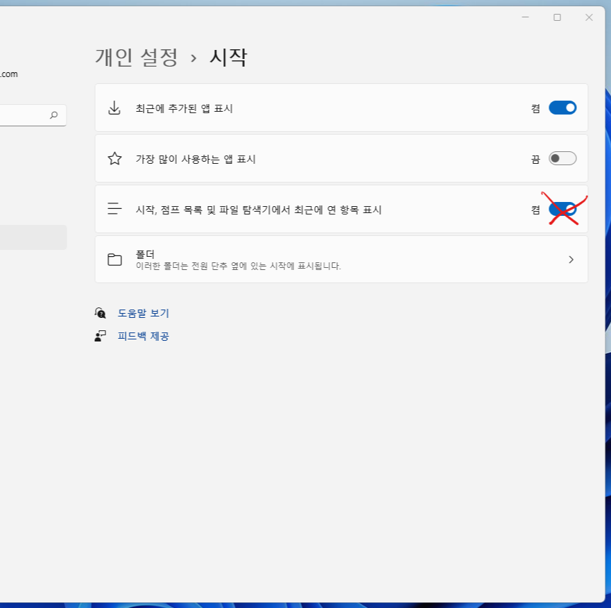Go back to 개인 설정 breadcrumb
Image resolution: width=611 pixels, height=608 pixels.
pos(137,58)
